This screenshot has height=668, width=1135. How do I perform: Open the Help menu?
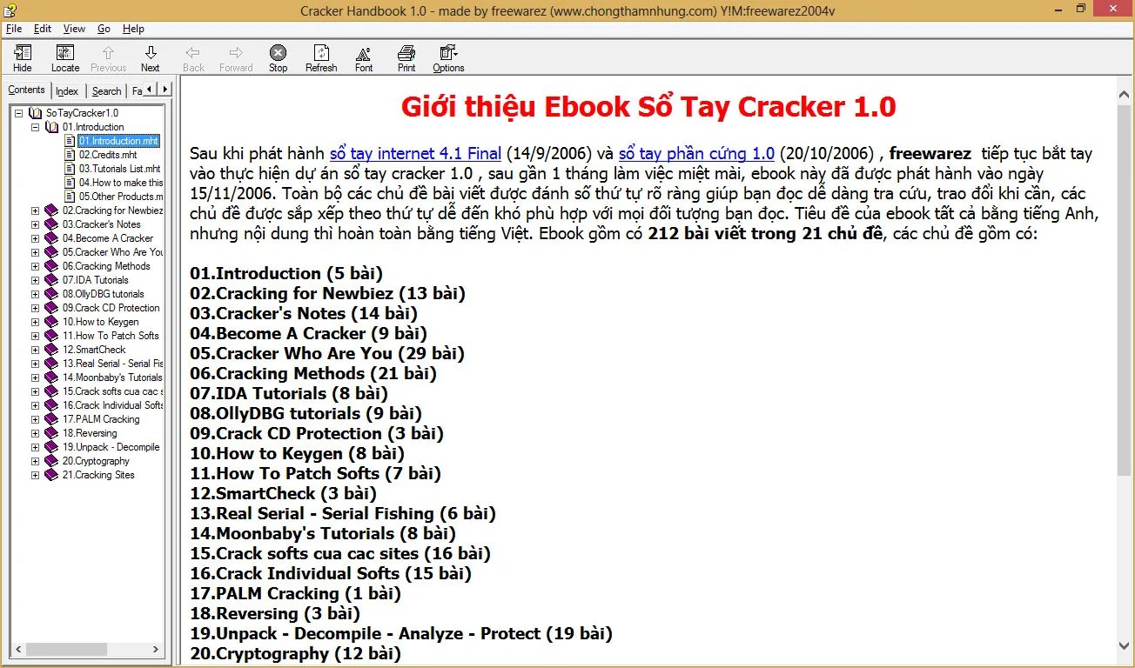(x=133, y=29)
